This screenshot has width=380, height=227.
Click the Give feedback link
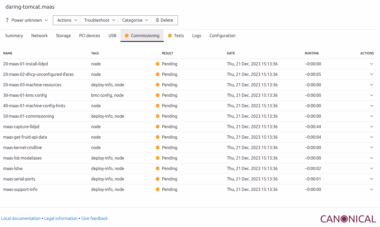pos(94,218)
